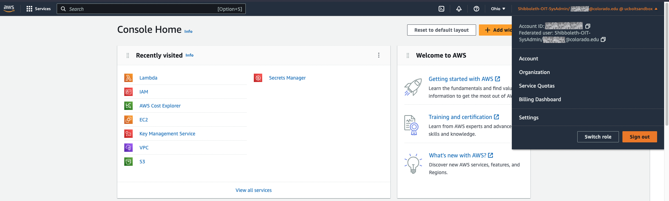Grab the Recently visited drag handle
This screenshot has height=201, width=669.
(x=128, y=55)
